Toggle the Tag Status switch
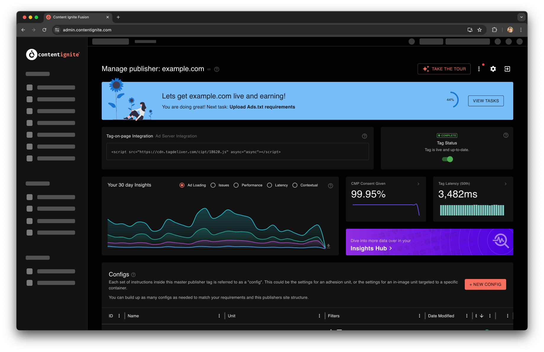Screen dimensions: 544x352 447,159
